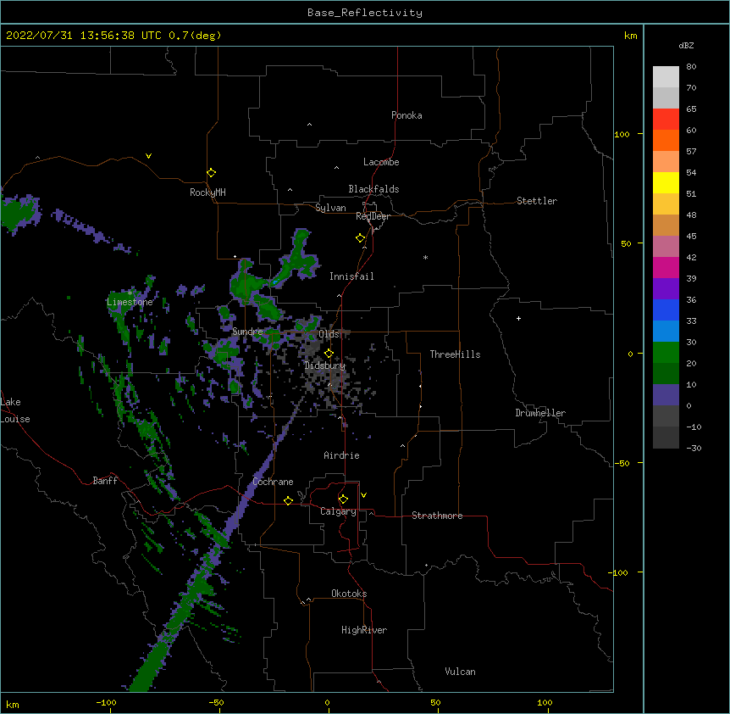
Task: Pick the bright green 20-30 dBZ swatch
Action: [666, 353]
